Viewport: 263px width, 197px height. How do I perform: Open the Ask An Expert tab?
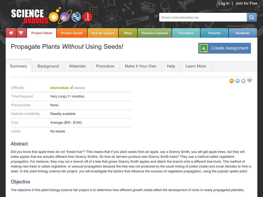[x=103, y=33]
